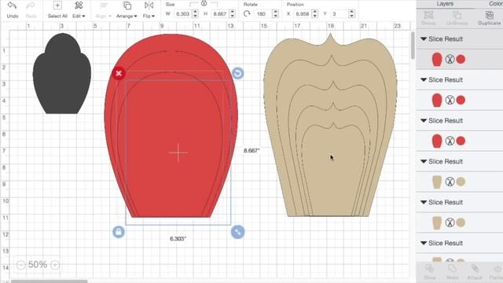Screen dimensions: 503x283
Task: Click the height H input field
Action: 220,14
